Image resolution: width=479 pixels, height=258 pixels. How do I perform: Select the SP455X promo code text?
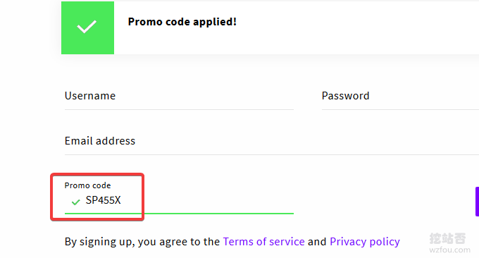point(104,200)
